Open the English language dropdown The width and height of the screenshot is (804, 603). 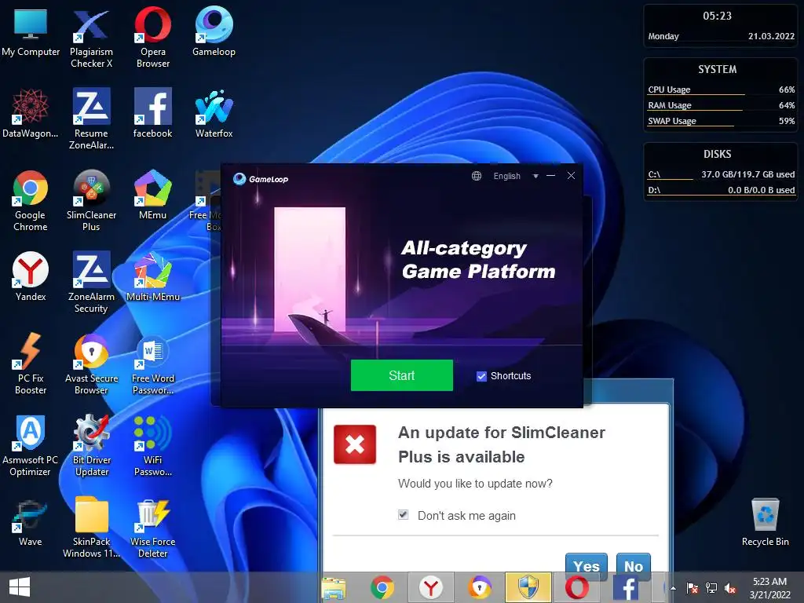pos(506,176)
